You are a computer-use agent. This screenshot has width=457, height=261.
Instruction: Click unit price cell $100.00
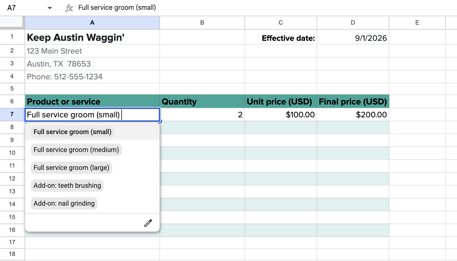(x=281, y=115)
